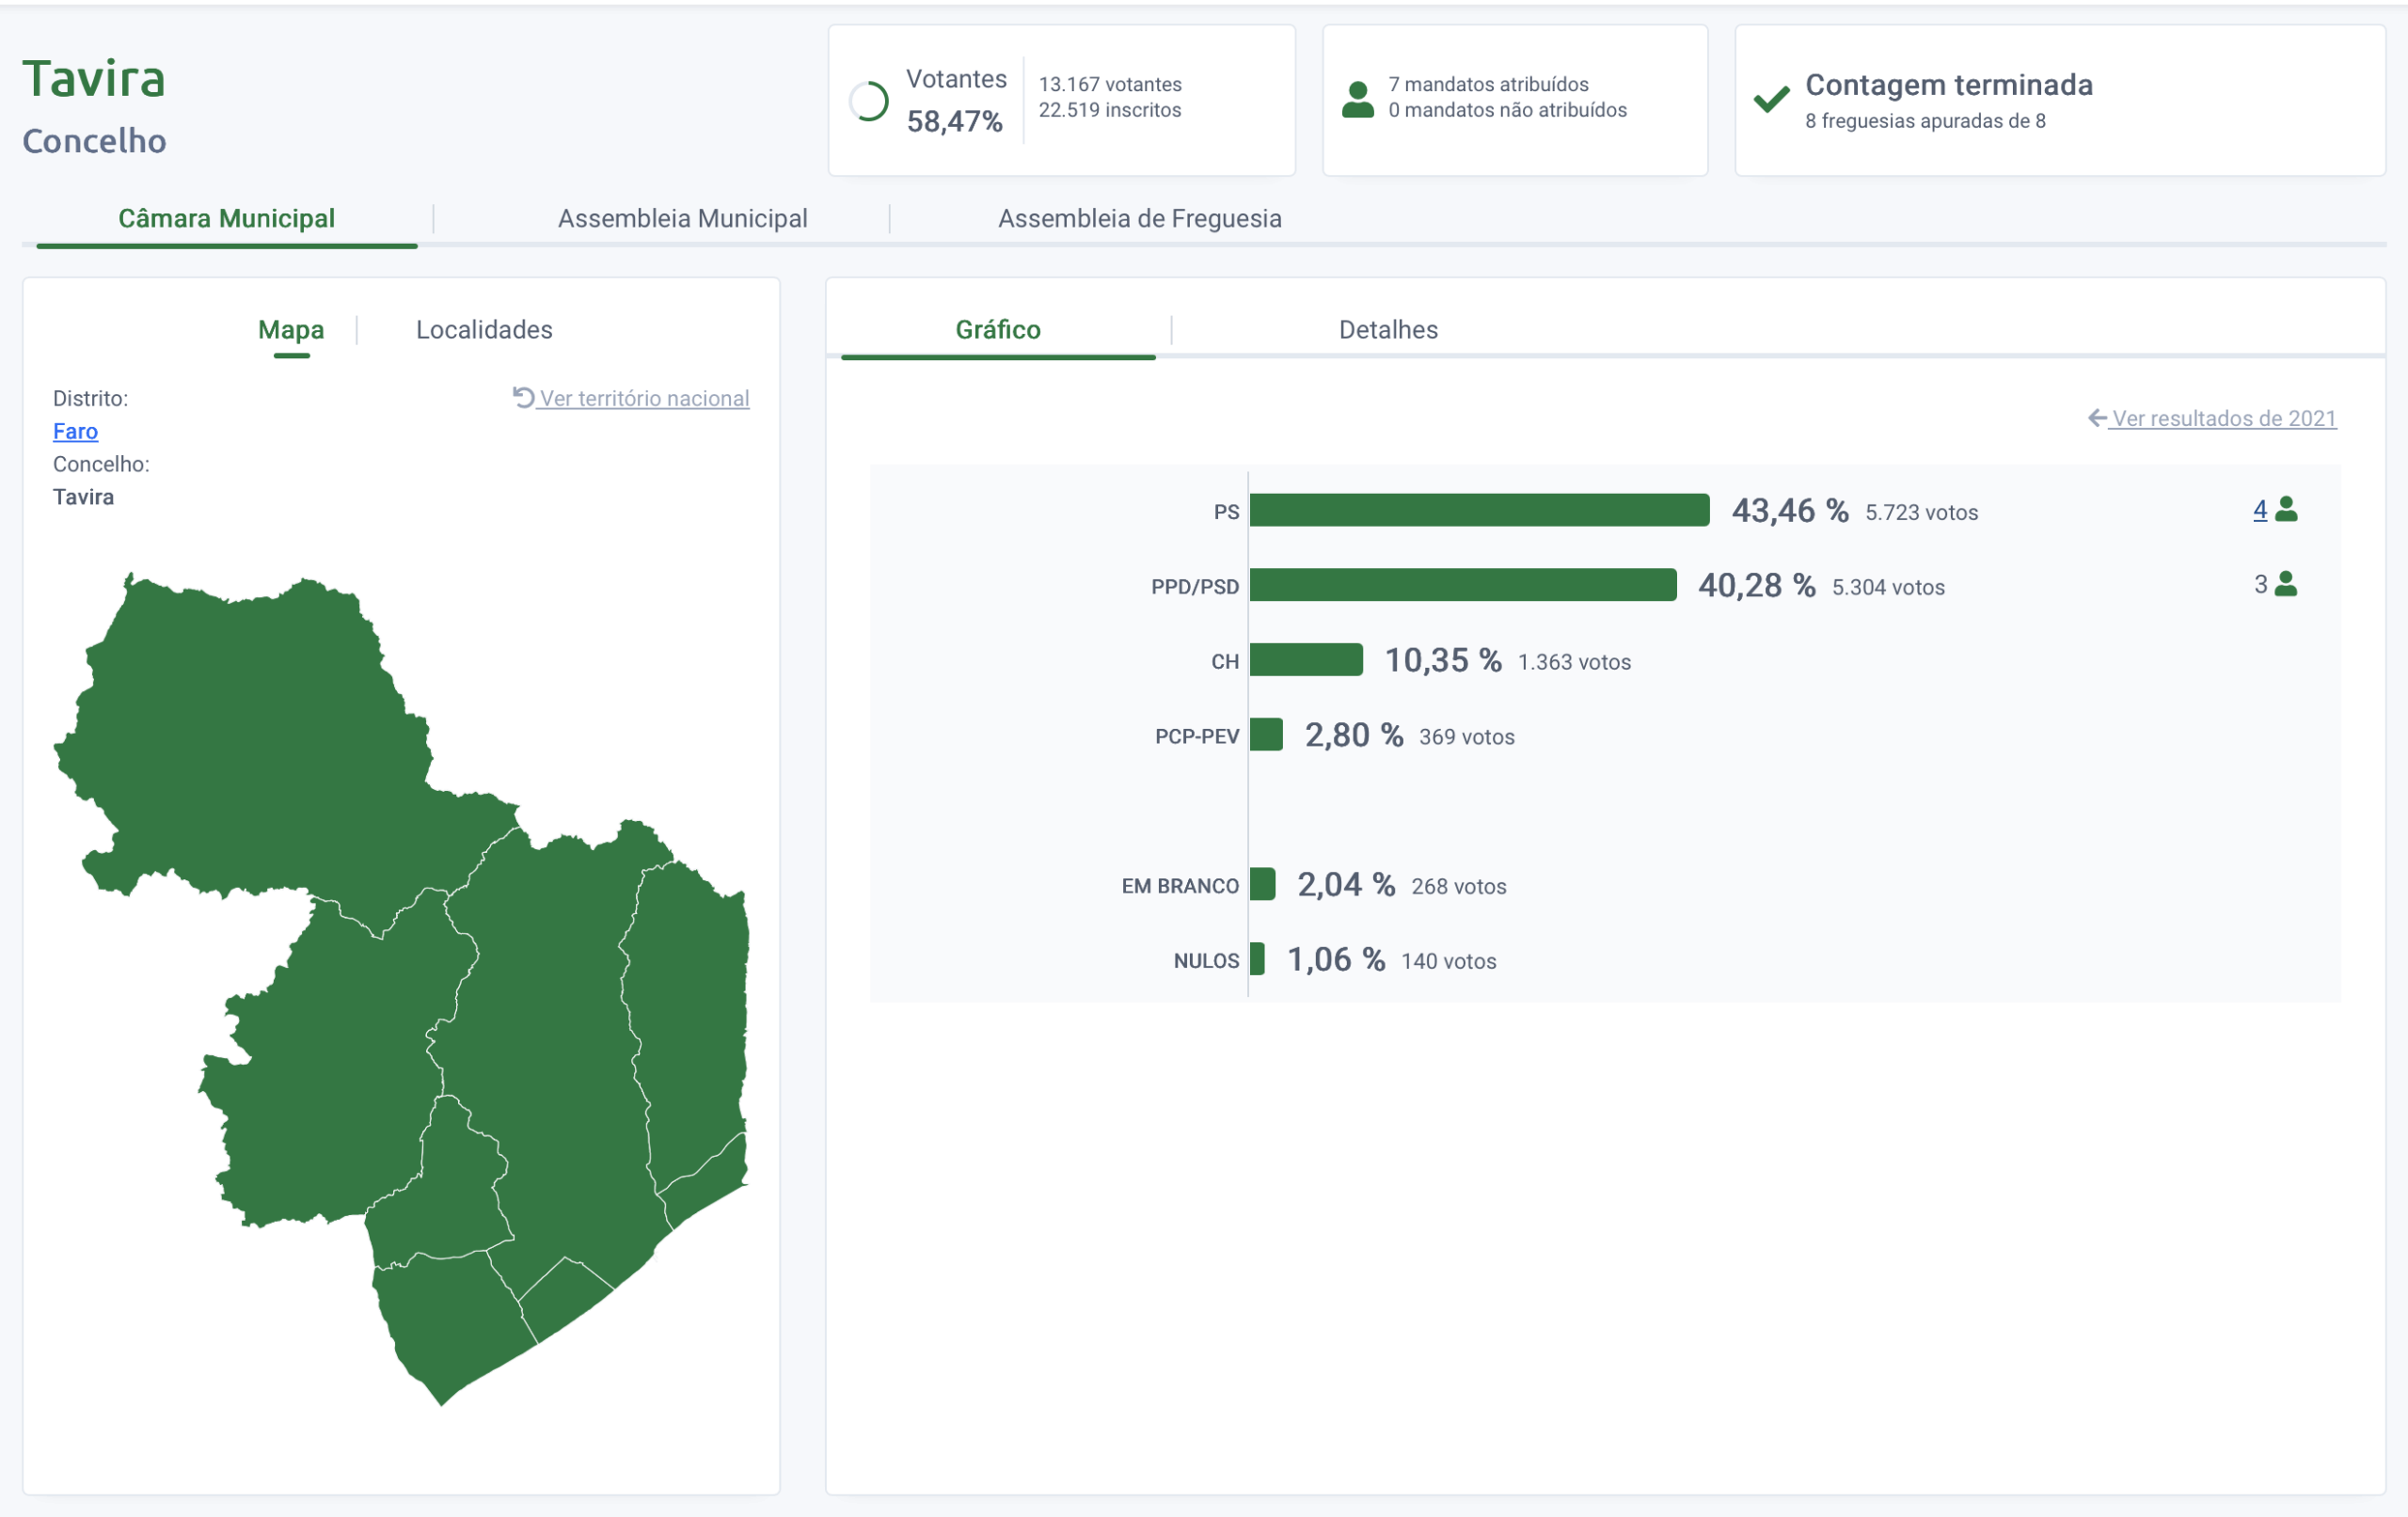2408x1517 pixels.
Task: Click the PS 4 mandates number link
Action: [x=2259, y=510]
